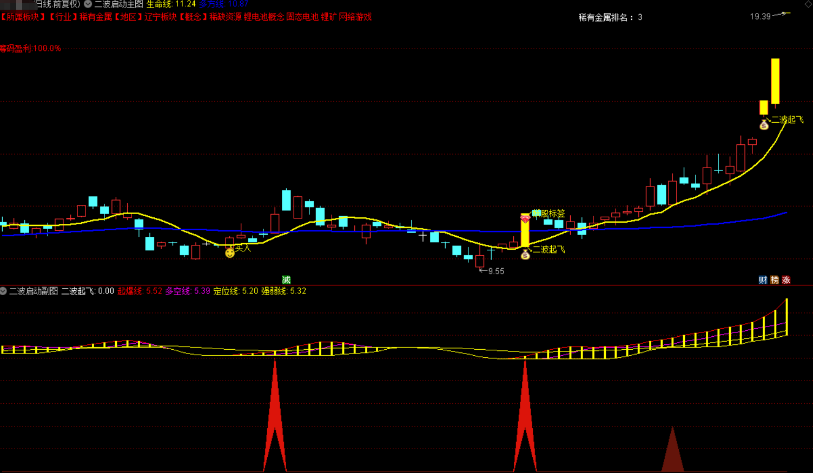Screen dimensions: 813x473
Task: Click the 9.55 low price label
Action: click(496, 271)
